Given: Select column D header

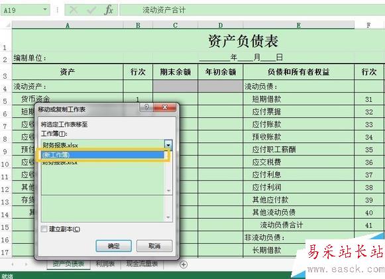Looking at the screenshot, I should tap(220, 25).
